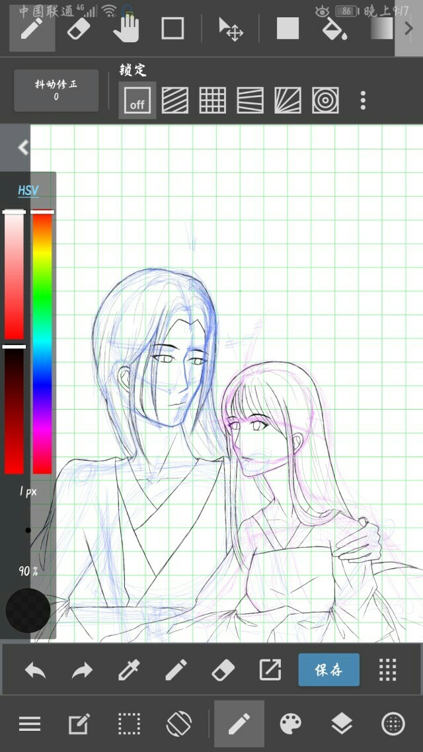
Task: Open the color palette panel
Action: (x=290, y=724)
